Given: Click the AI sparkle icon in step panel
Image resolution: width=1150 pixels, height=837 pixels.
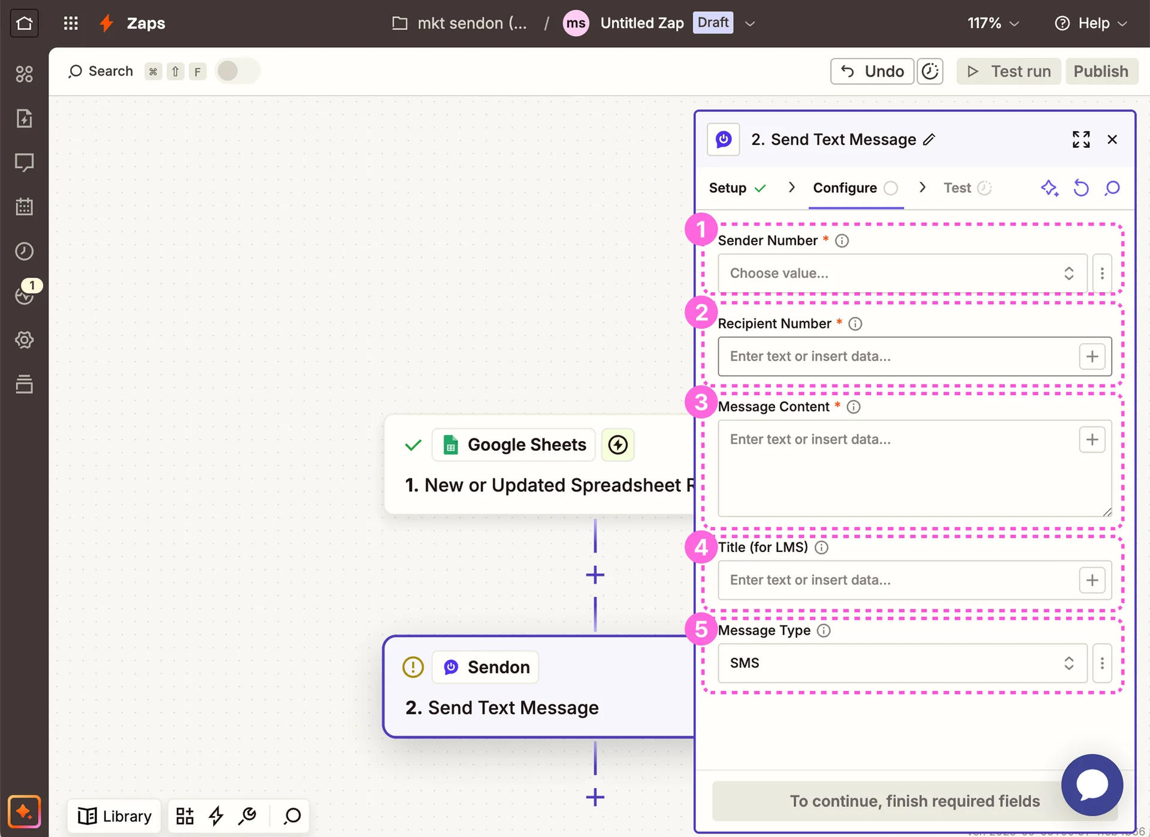Looking at the screenshot, I should 1049,188.
